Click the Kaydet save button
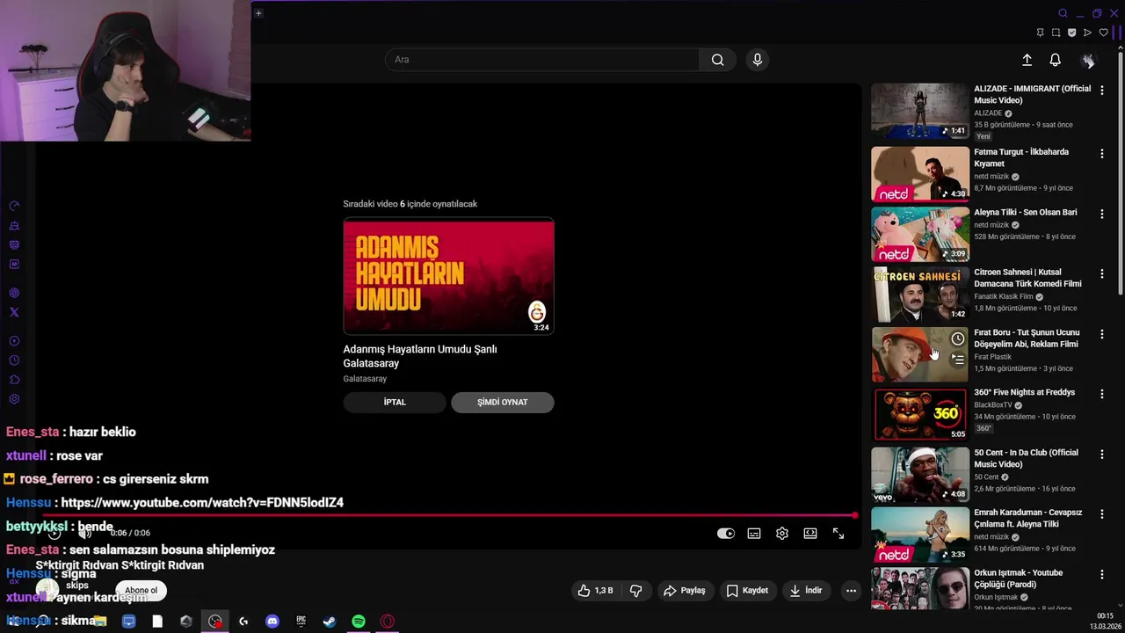 tap(747, 591)
